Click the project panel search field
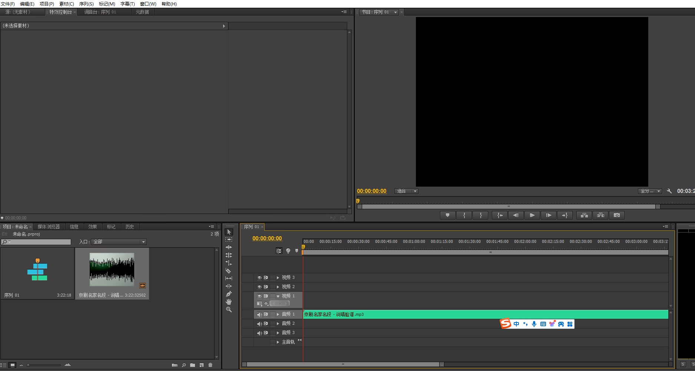Screen dimensions: 695x371 [36, 242]
